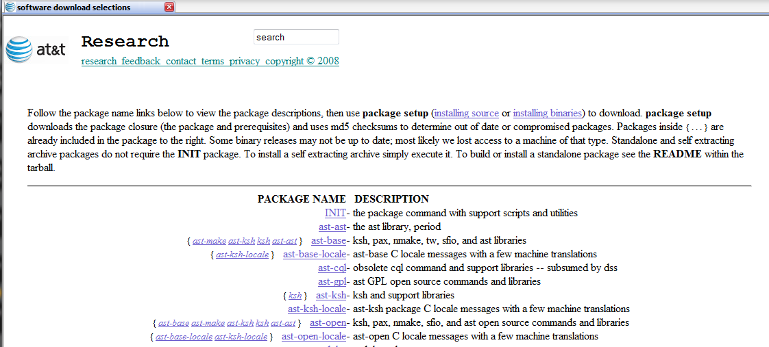Click description 'ast-open C locale messages'
The width and height of the screenshot is (769, 347).
click(x=475, y=337)
